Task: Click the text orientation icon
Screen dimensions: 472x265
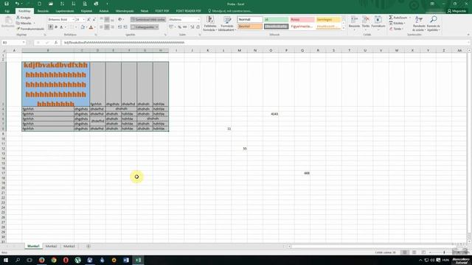Action: (120, 20)
